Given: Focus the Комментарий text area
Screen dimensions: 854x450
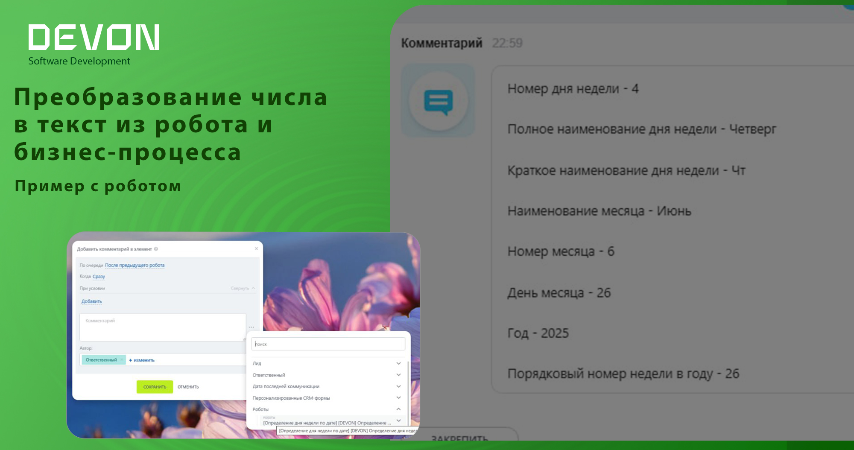Looking at the screenshot, I should coord(163,327).
